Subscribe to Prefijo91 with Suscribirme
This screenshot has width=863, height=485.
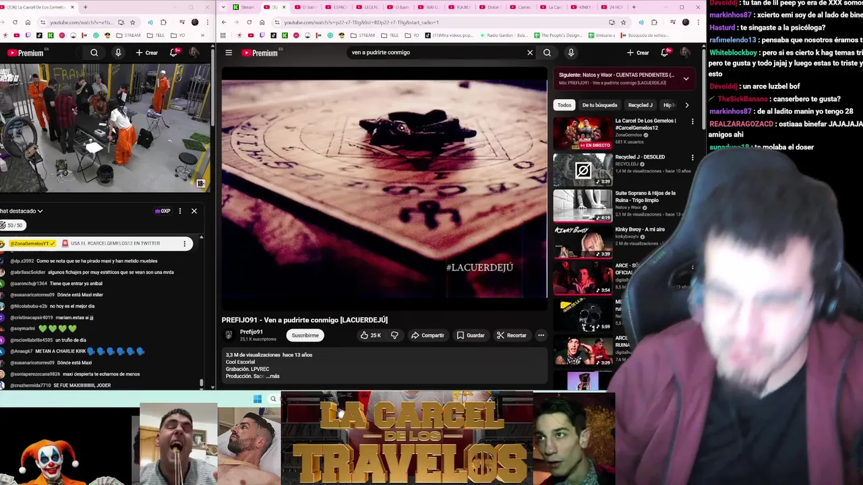click(x=305, y=335)
